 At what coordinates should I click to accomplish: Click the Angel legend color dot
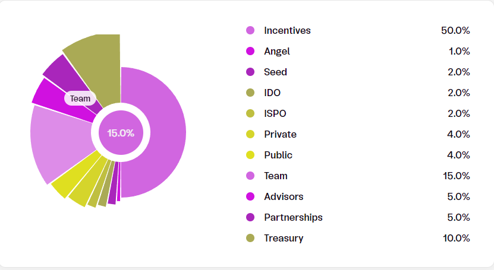click(x=250, y=51)
